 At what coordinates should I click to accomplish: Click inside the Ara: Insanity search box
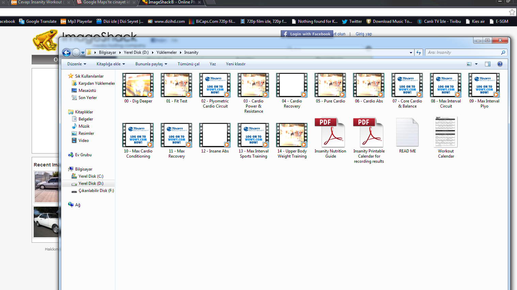[466, 52]
